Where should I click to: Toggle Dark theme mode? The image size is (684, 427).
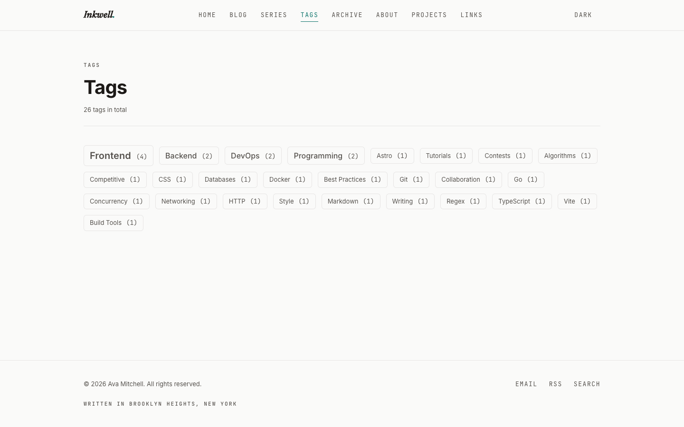click(x=583, y=15)
